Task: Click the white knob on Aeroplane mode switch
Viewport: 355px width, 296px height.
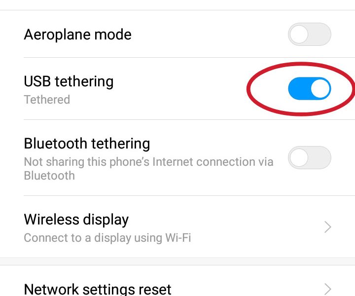Action: click(x=299, y=34)
